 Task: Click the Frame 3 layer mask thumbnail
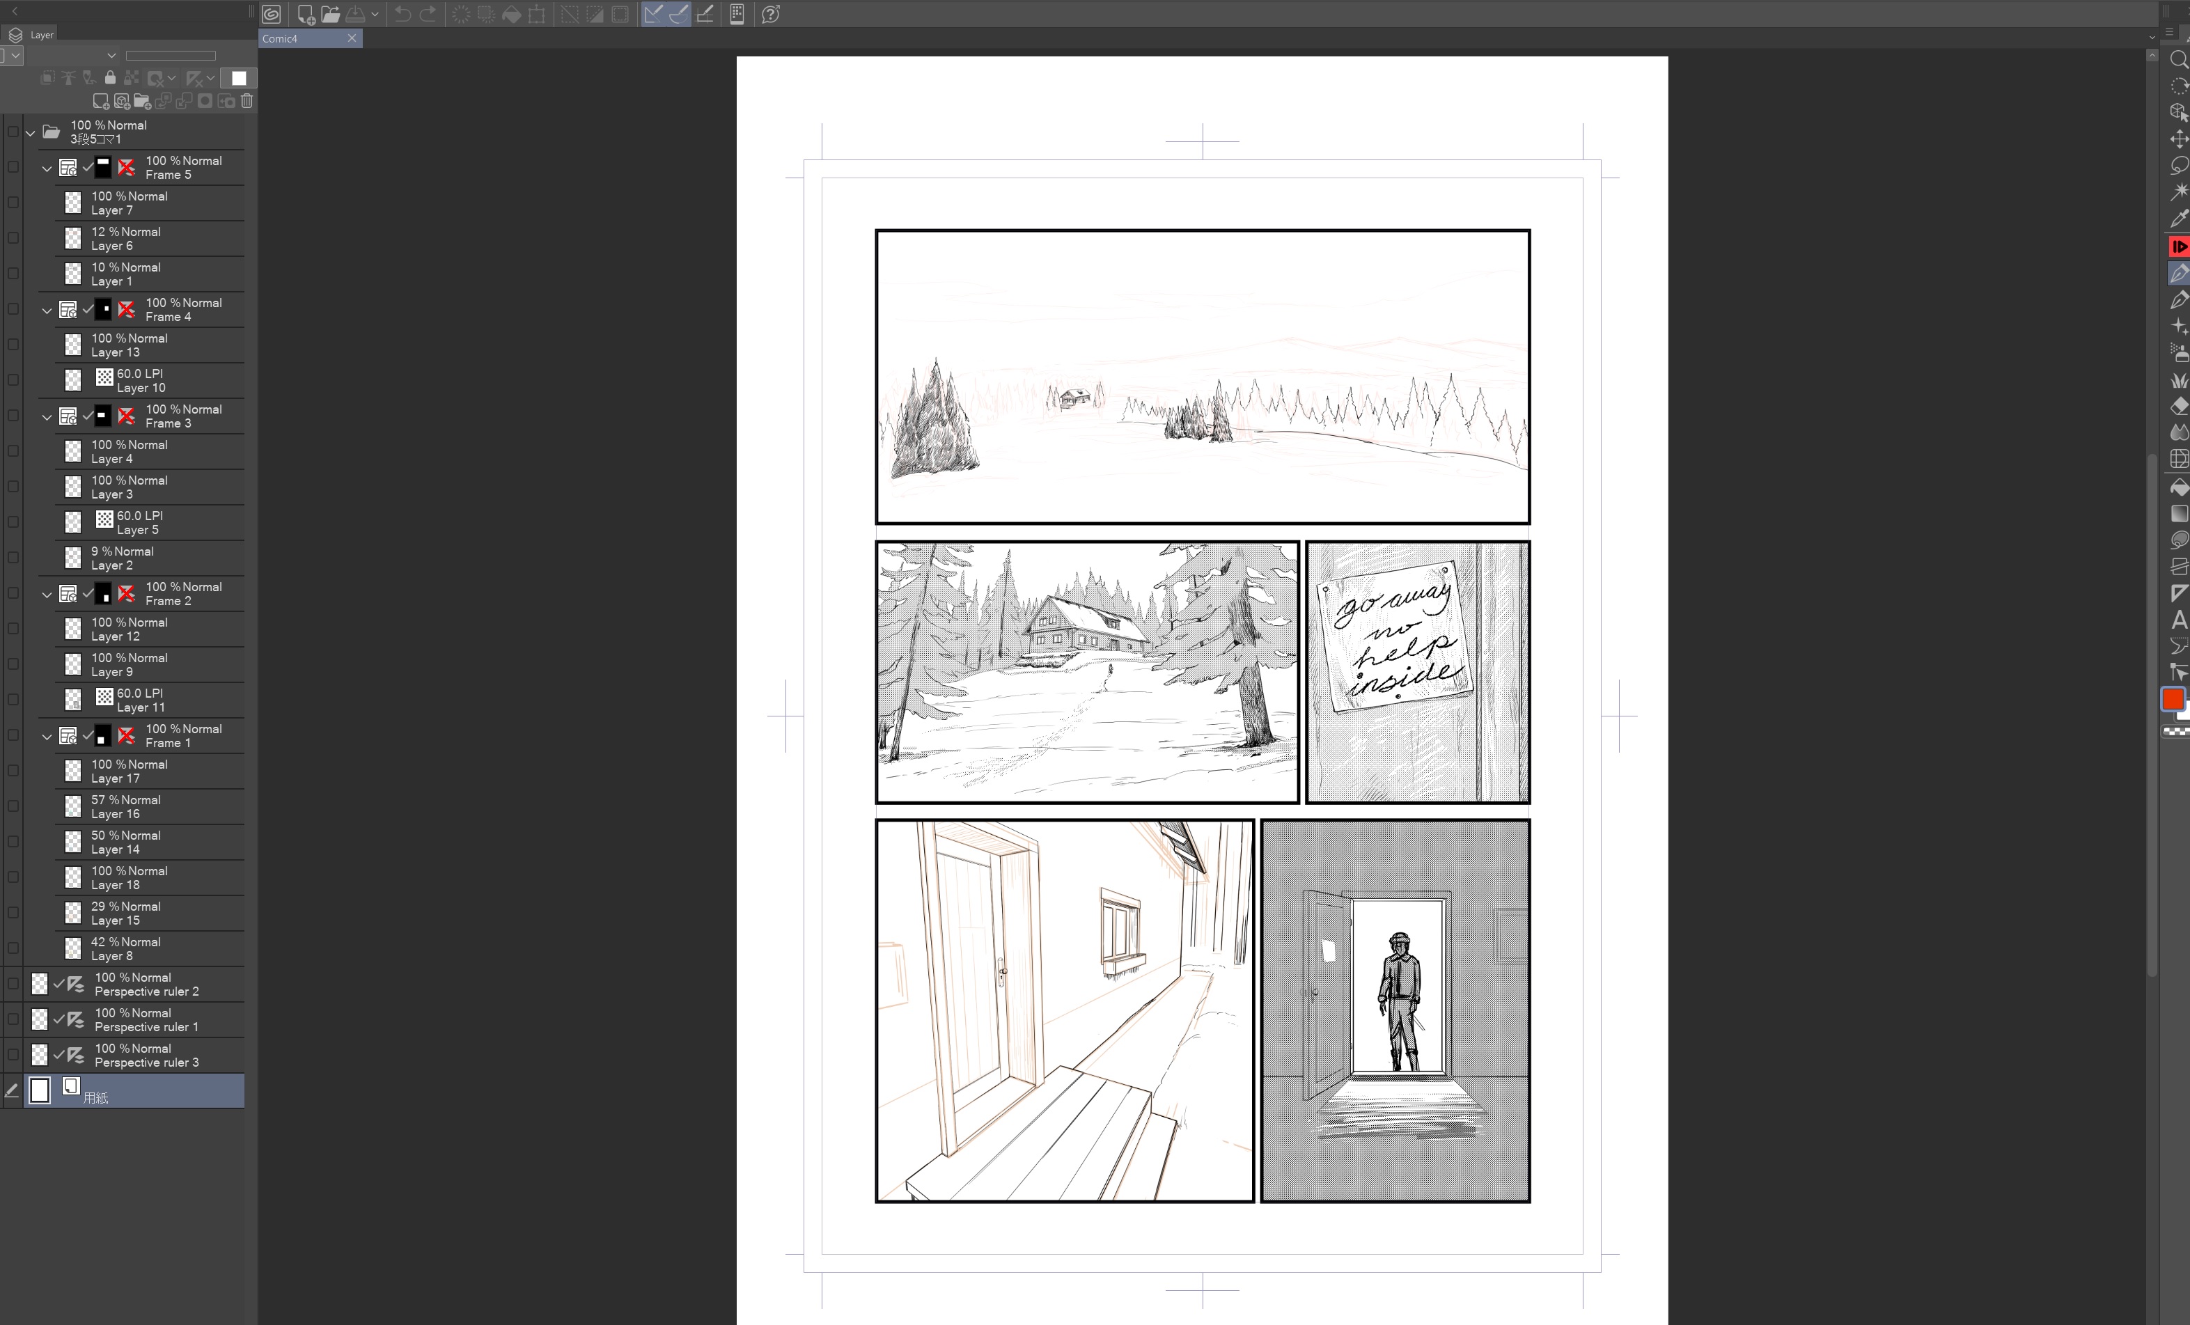click(x=104, y=416)
